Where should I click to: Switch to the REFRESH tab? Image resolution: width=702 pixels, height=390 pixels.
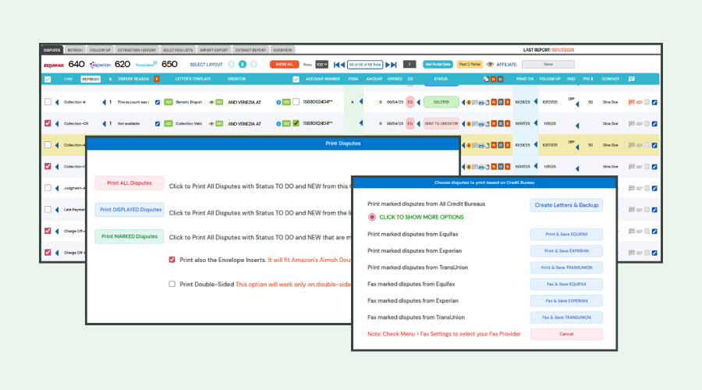point(75,50)
